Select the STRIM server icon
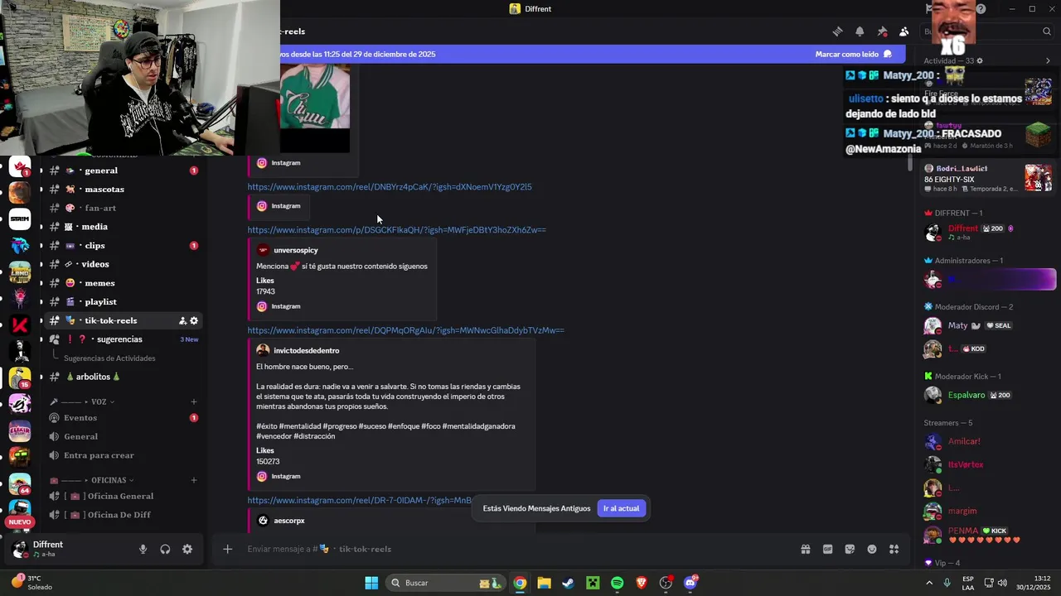Viewport: 1061px width, 596px height. coord(20,219)
